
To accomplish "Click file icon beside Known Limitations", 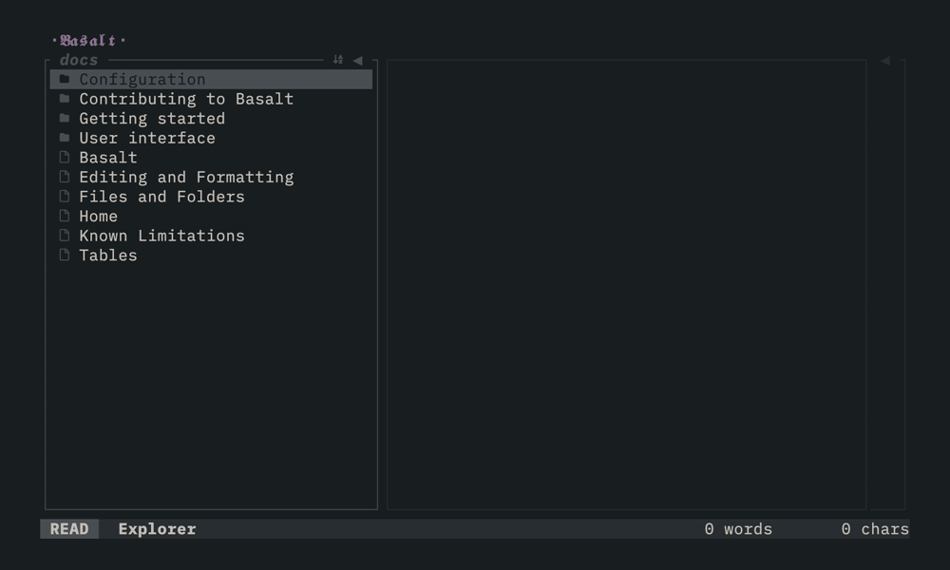I will [65, 235].
